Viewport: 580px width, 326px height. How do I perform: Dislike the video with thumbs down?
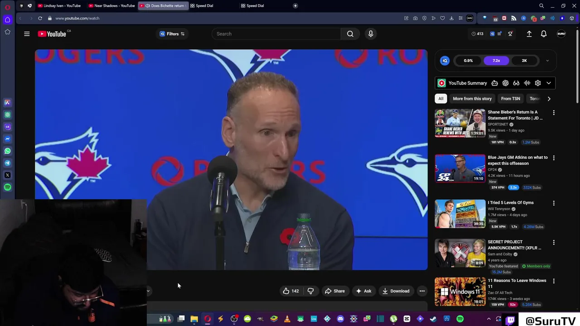[x=311, y=291]
